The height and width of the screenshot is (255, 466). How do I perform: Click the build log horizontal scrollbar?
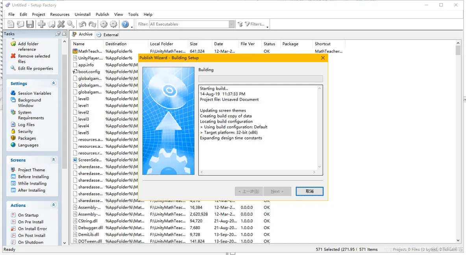pos(258,172)
